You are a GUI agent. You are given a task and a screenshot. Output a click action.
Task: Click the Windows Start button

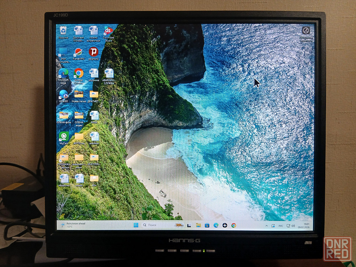click(x=136, y=225)
